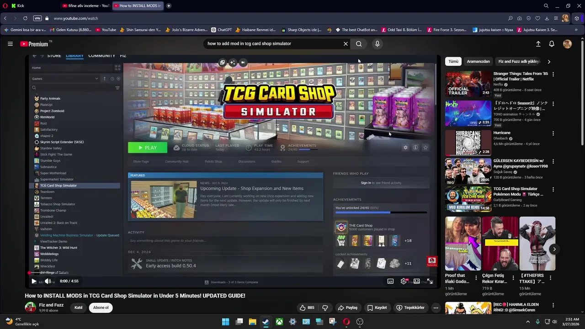Open the ChatGPT bookmark
The width and height of the screenshot is (585, 329).
pyautogui.click(x=222, y=30)
